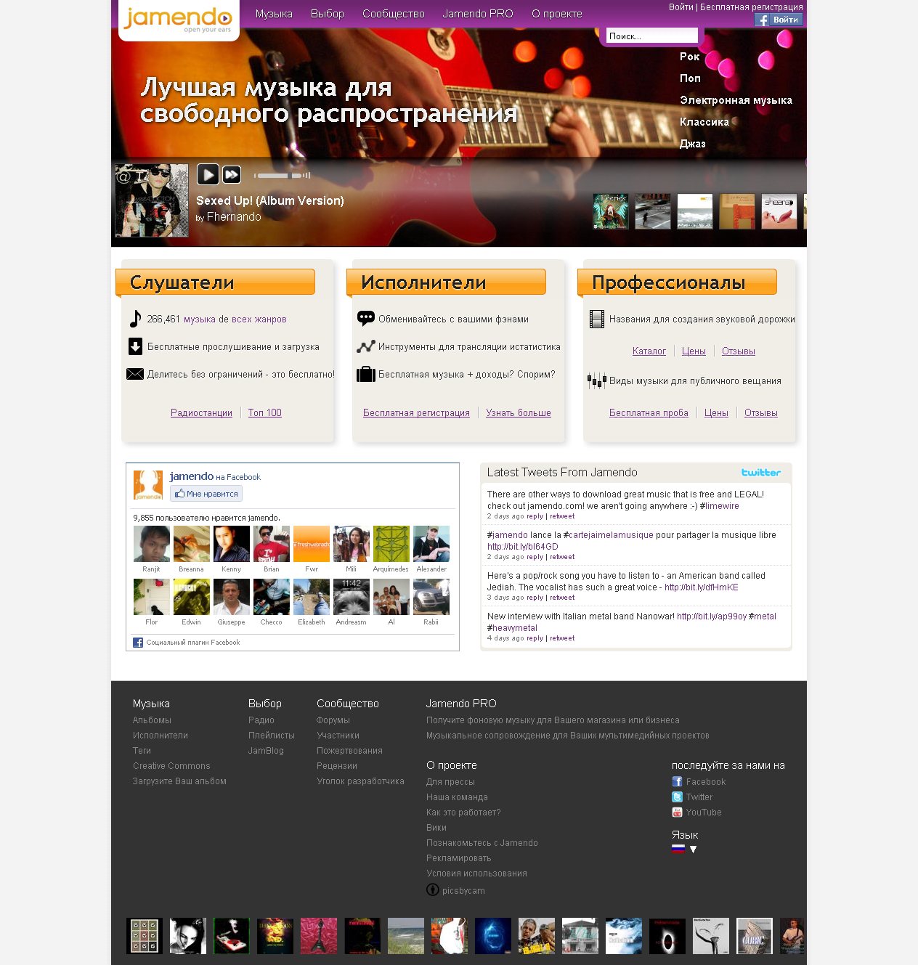Click Условия использования in footer
Viewport: 918px width, 965px height.
tap(476, 874)
